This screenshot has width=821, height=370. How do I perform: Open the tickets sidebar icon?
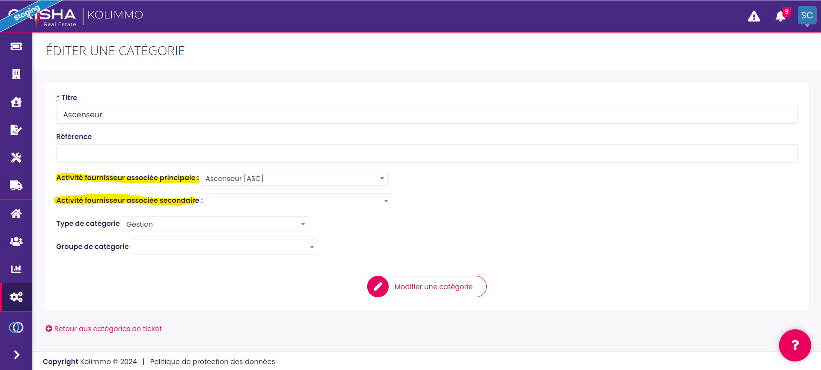[16, 46]
